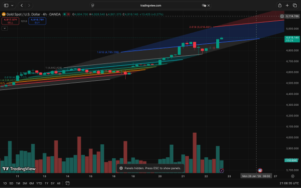This screenshot has height=188, width=301.
Task: Open the chart settings gear on the time axis
Action: tap(292, 176)
